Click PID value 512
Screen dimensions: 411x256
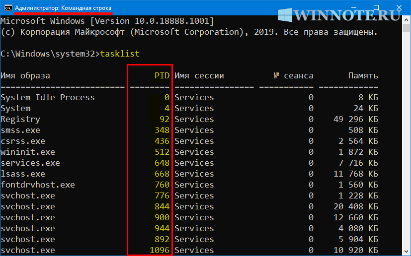coord(162,152)
